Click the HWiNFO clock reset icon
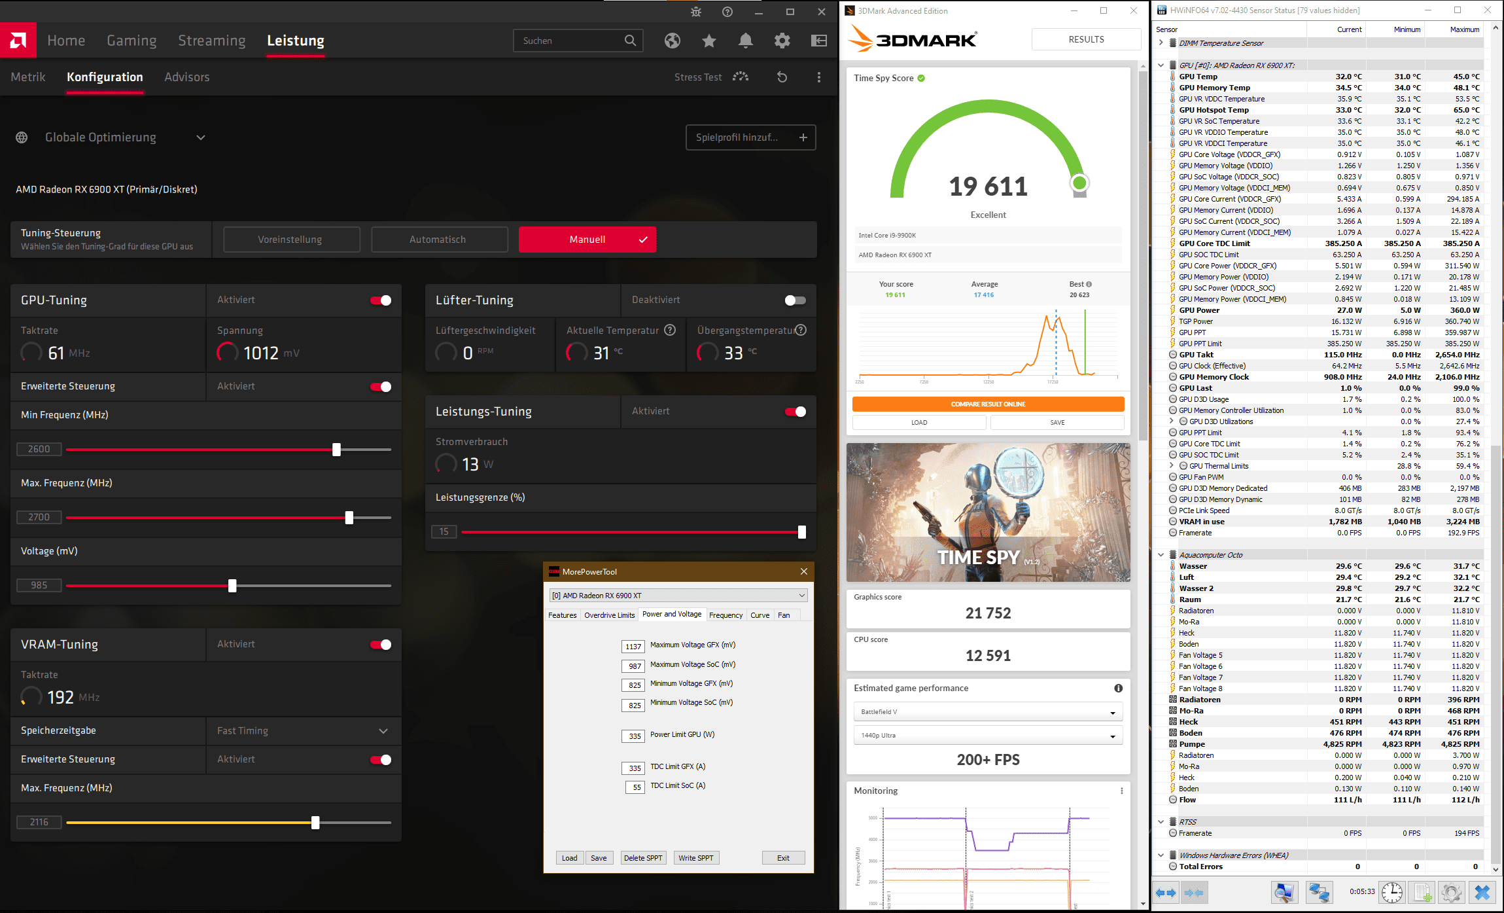 pos(1391,893)
